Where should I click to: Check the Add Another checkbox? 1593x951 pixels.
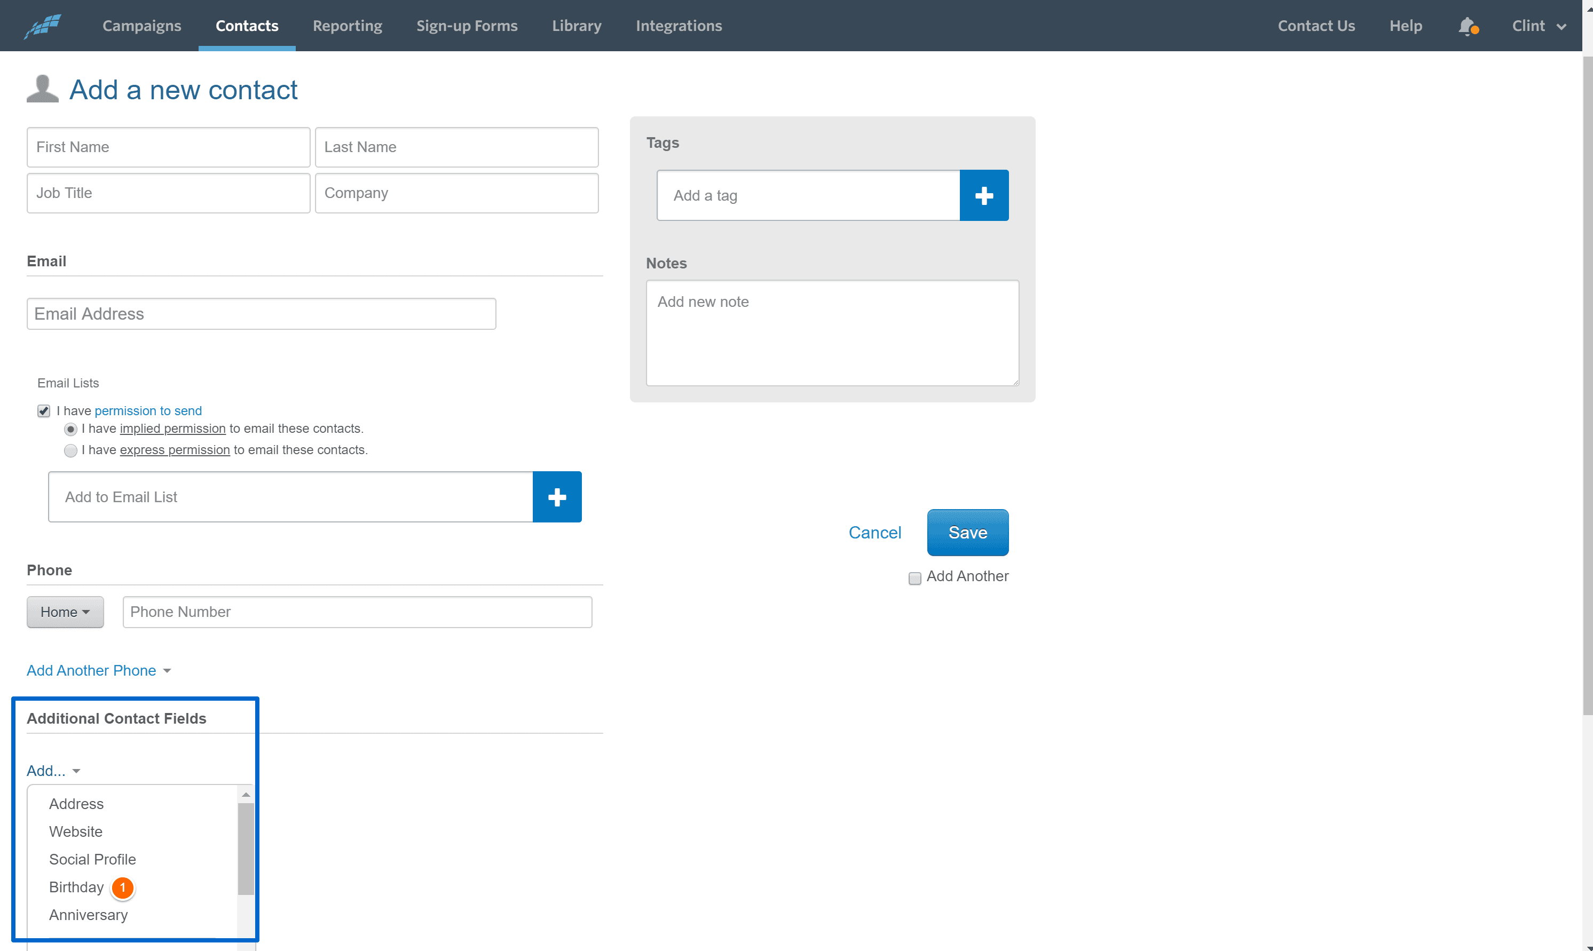click(x=915, y=578)
